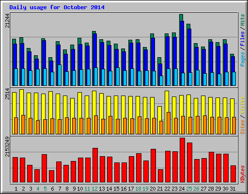Image resolution: width=248 pixels, height=194 pixels.
Task: Select green weekend day label 19
Action: point(145,189)
